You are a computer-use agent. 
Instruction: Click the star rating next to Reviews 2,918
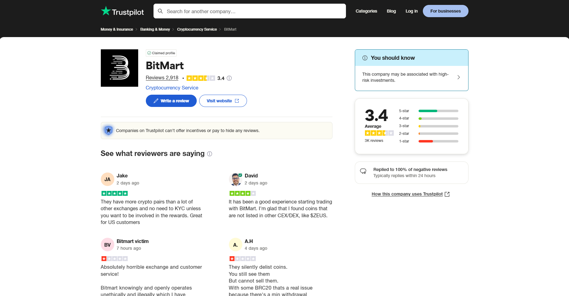201,78
